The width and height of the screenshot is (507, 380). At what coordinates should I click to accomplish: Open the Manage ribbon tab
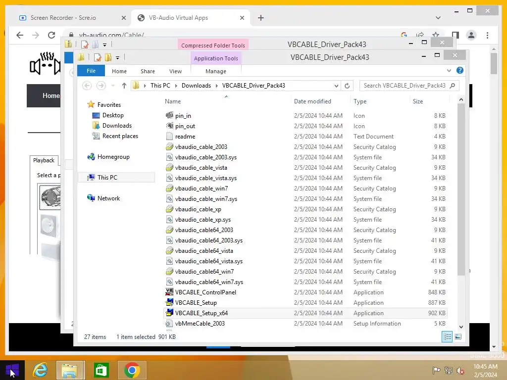pos(216,71)
